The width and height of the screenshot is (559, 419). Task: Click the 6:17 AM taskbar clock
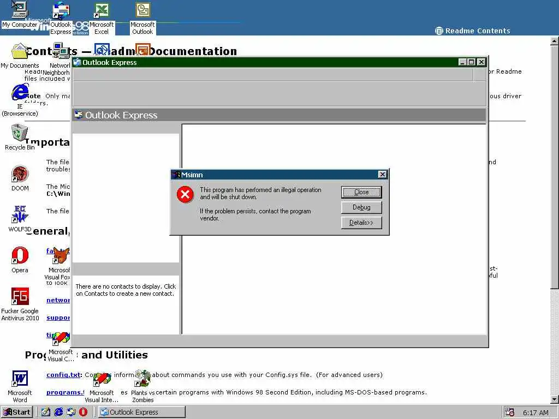point(536,412)
